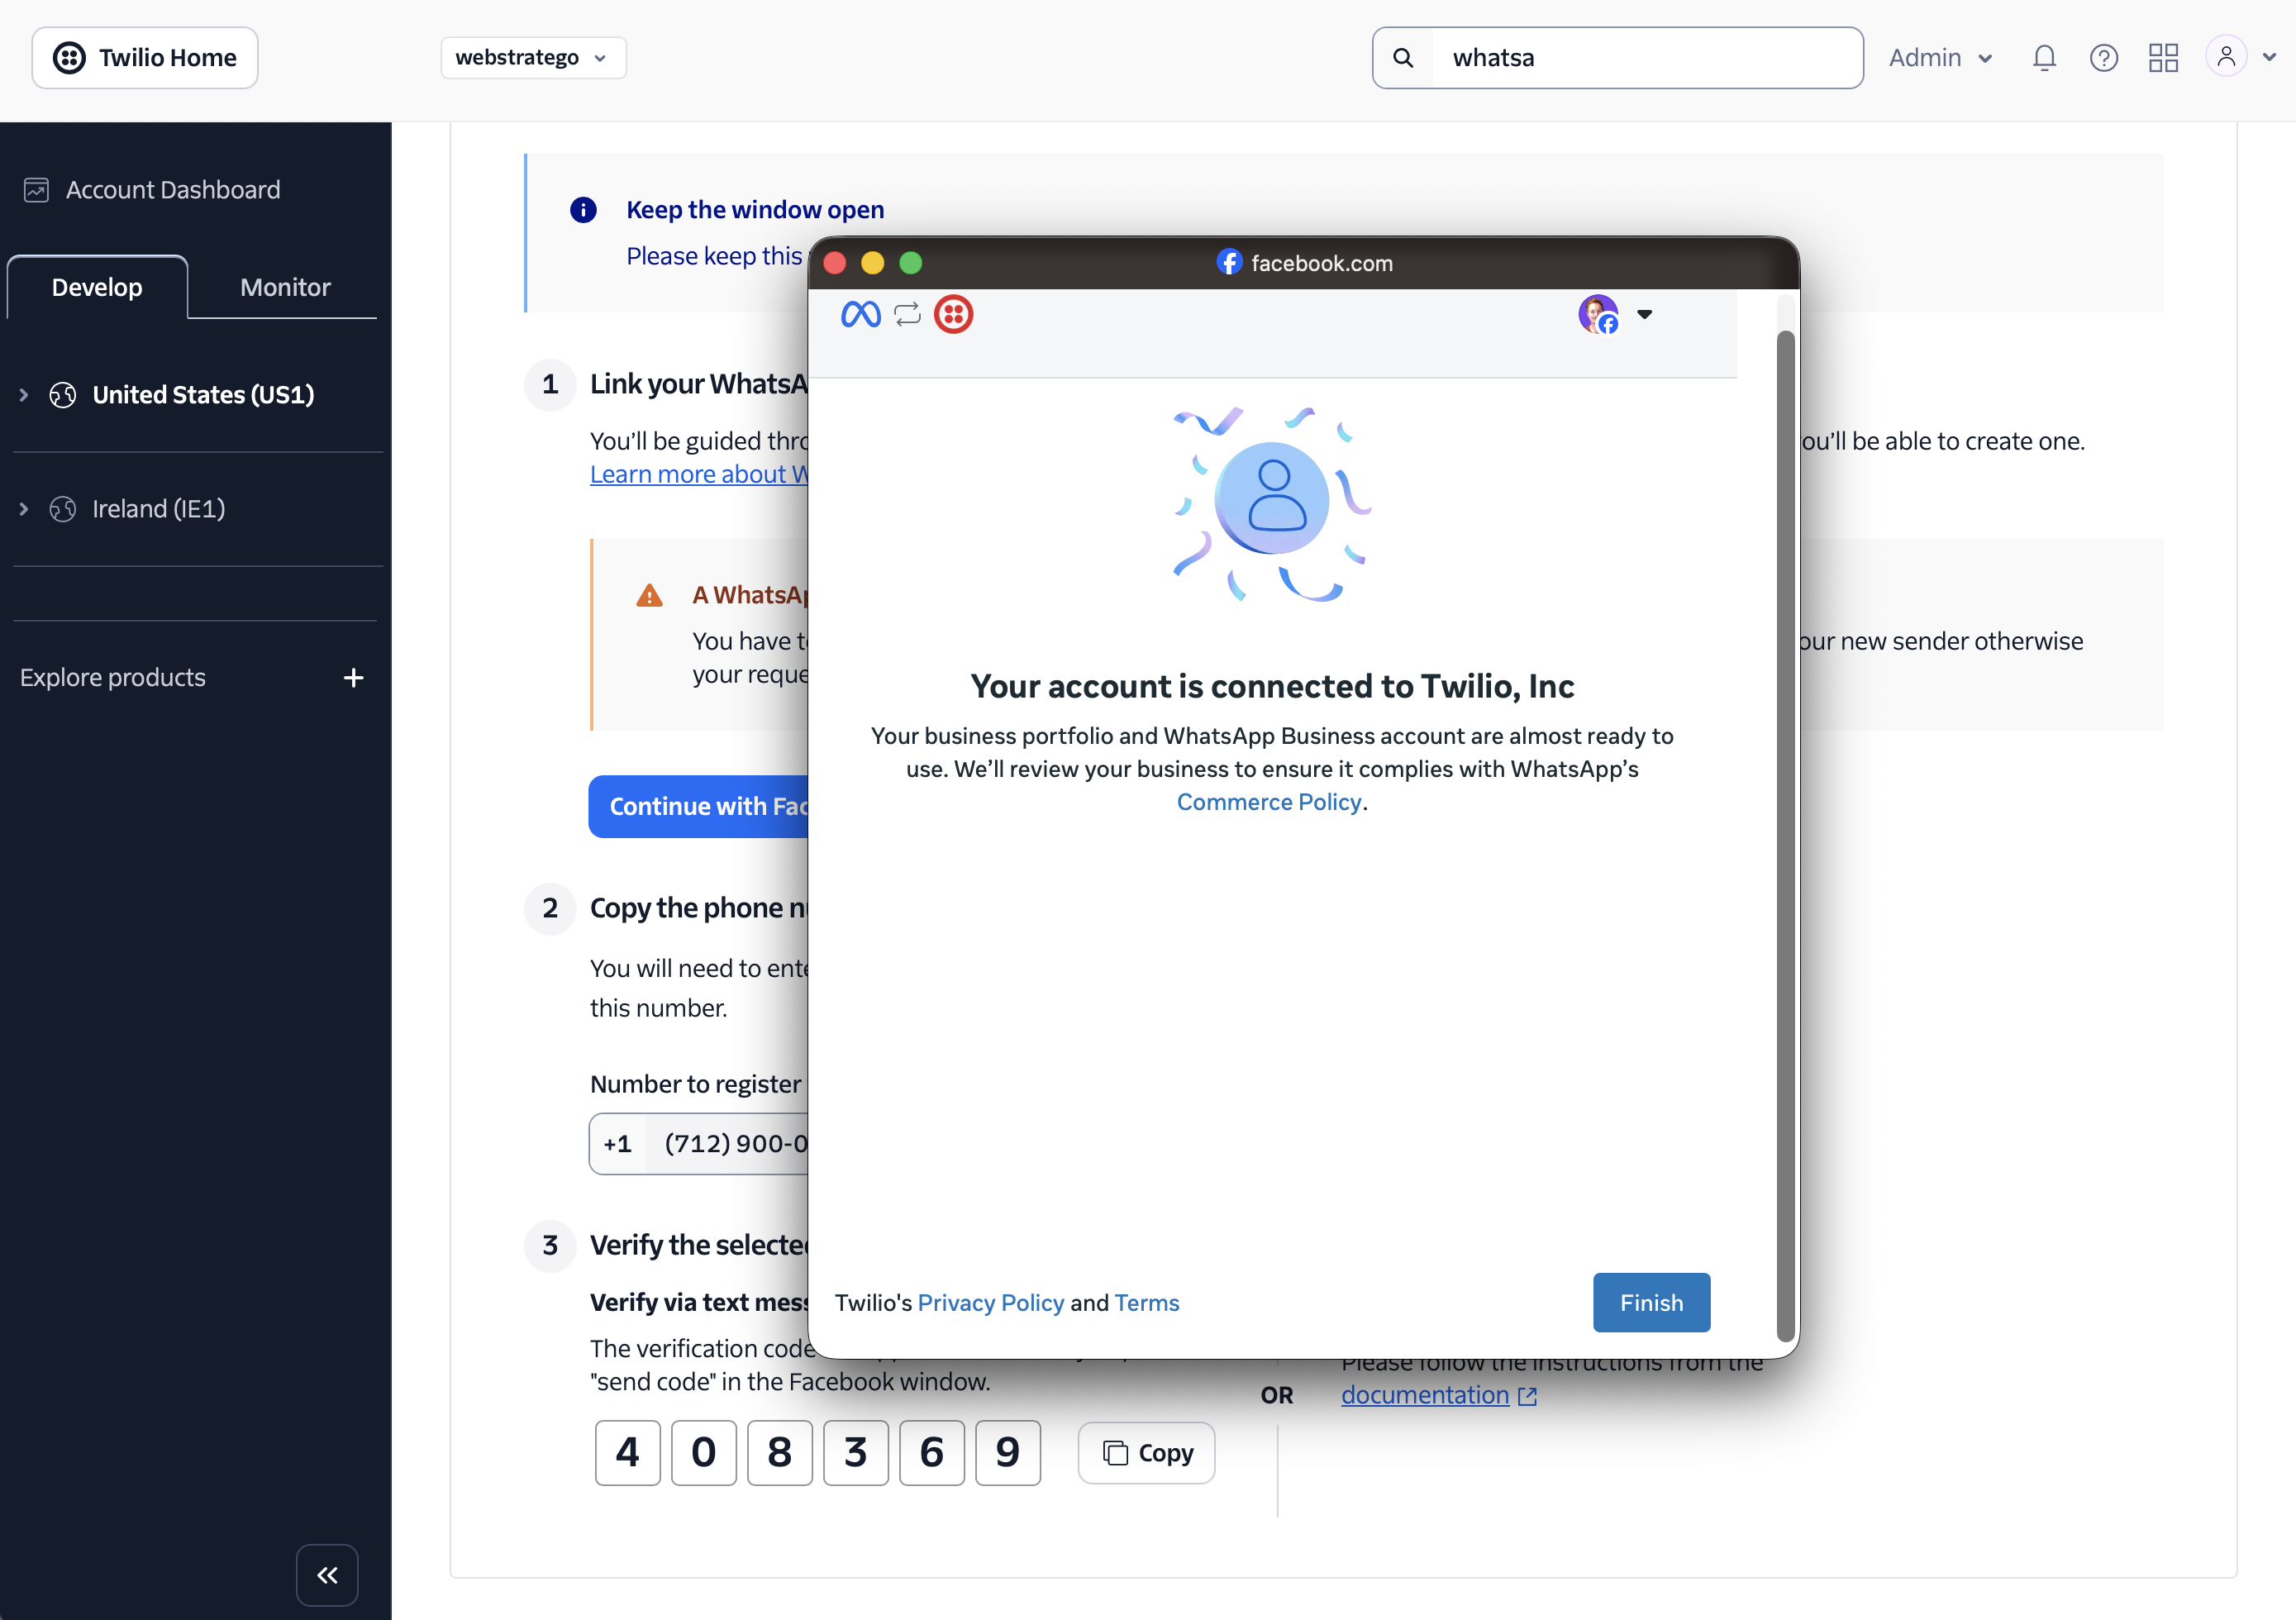Screen dimensions: 2296x1620
Task: Click the Number to register phone field
Action: pyautogui.click(x=698, y=1144)
